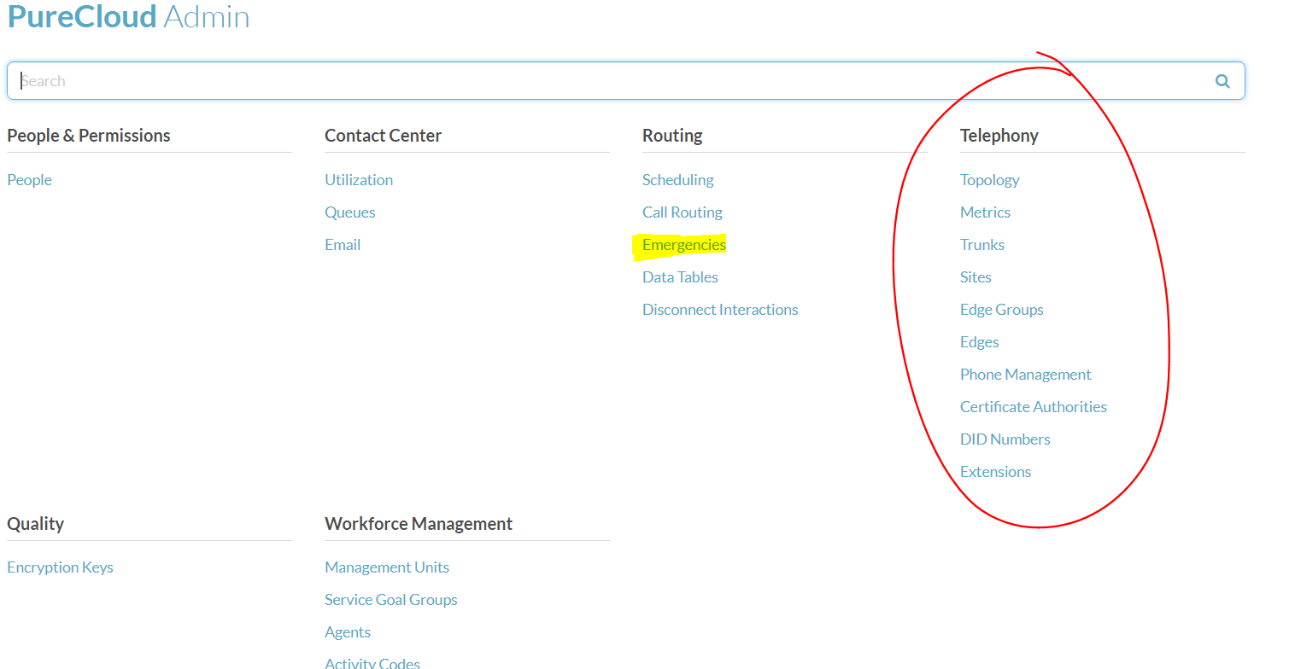This screenshot has height=669, width=1301.
Task: Click the Telephony section heading
Action: 999,136
